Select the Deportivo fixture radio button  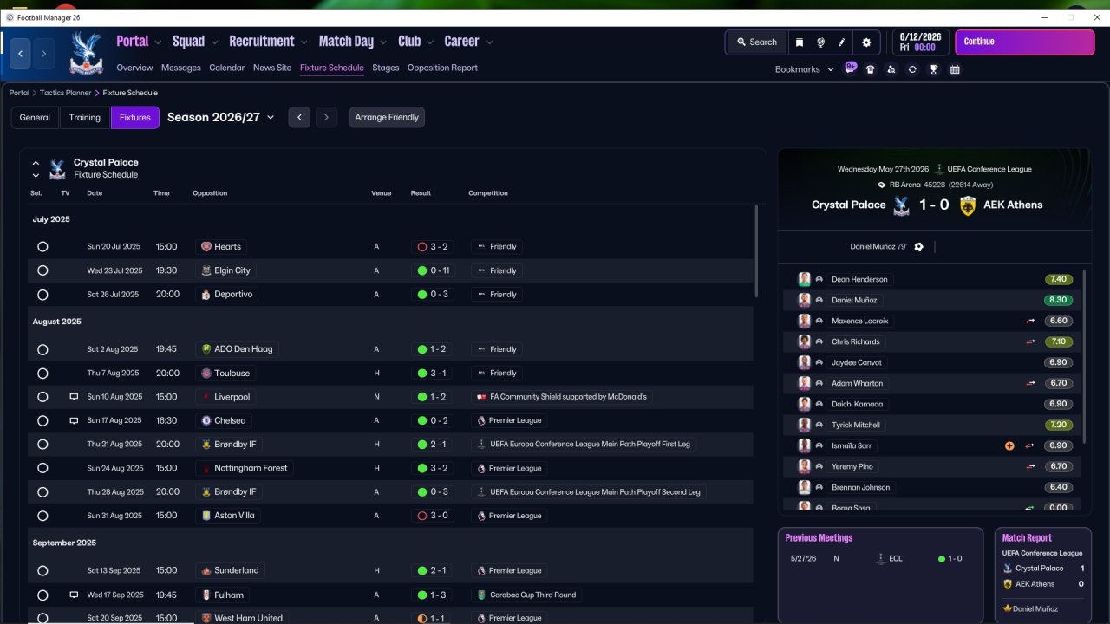coord(42,295)
